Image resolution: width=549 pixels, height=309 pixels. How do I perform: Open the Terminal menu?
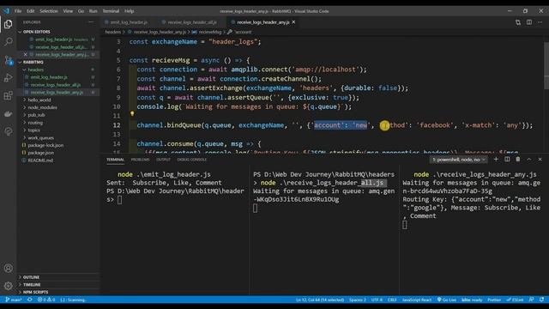point(111,11)
